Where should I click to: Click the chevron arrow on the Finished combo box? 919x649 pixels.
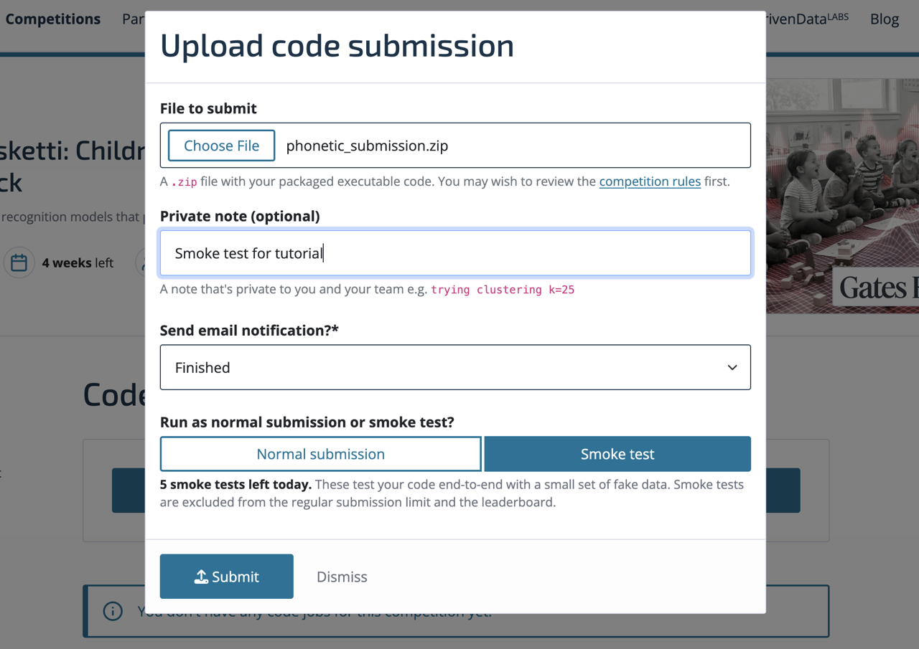(x=732, y=367)
